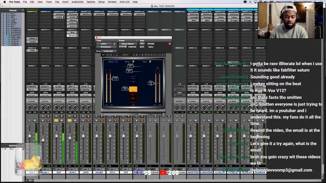The image size is (326, 183).
Task: Open the Tracks list options icon
Action: 22,10
